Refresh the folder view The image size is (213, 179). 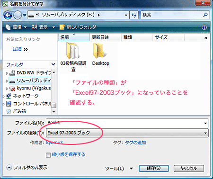(x=134, y=15)
